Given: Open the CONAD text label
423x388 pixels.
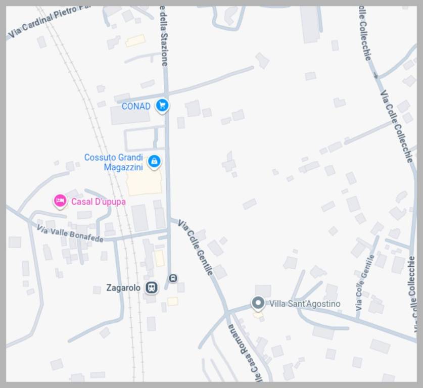Looking at the screenshot, I should pyautogui.click(x=136, y=106).
